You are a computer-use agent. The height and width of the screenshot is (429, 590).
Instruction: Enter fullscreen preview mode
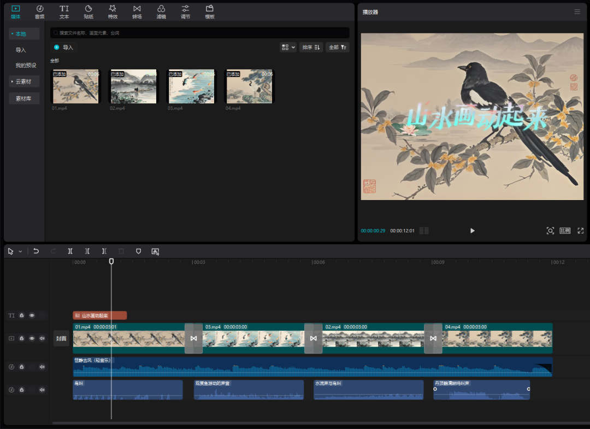tap(581, 231)
